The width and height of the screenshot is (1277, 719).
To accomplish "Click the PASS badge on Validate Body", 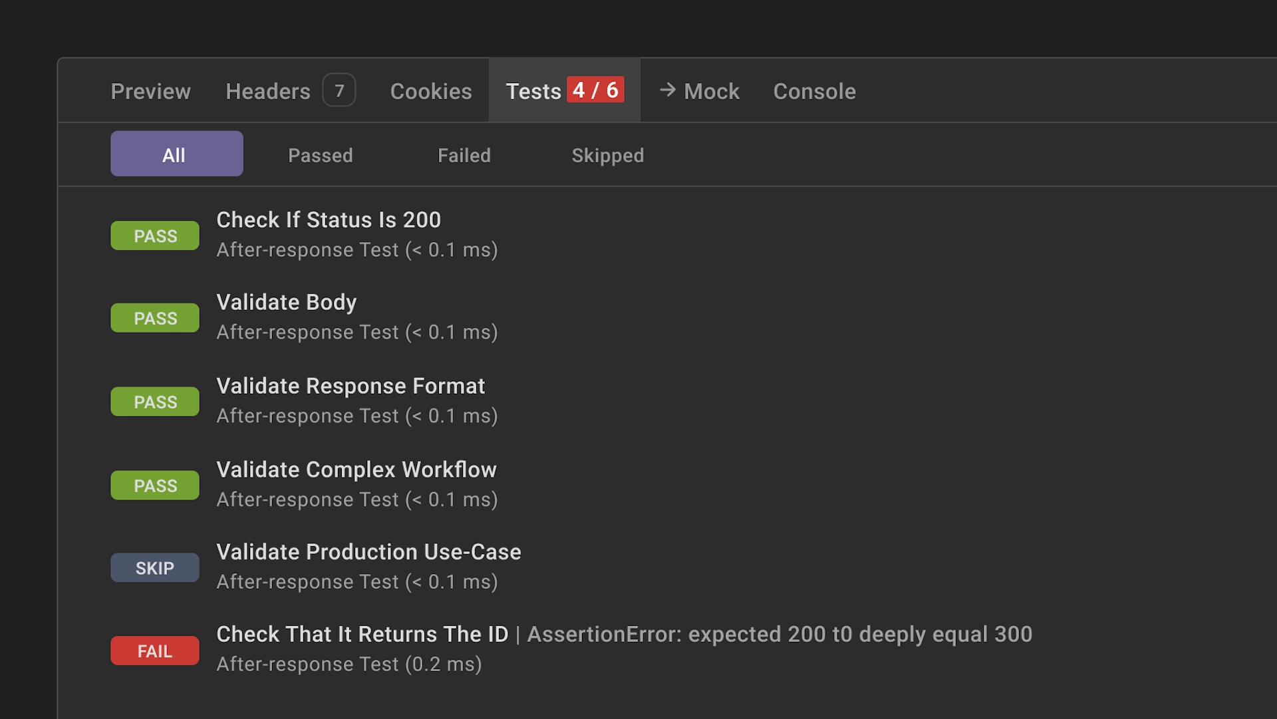I will click(x=154, y=317).
